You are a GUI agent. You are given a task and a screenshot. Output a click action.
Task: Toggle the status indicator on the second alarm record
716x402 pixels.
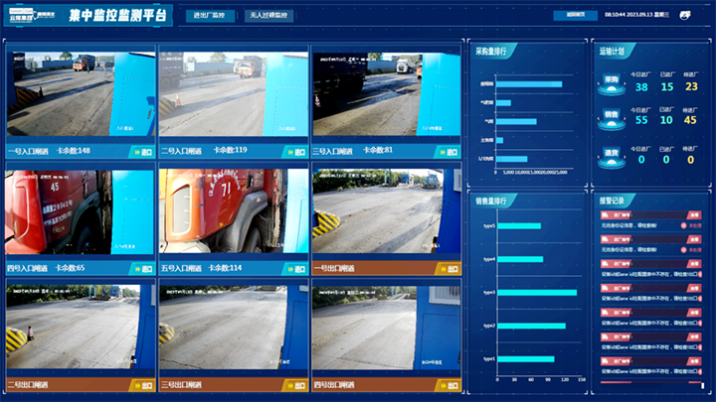click(684, 251)
